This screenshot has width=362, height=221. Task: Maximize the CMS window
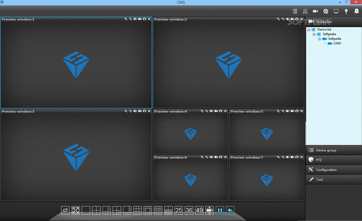click(x=346, y=2)
